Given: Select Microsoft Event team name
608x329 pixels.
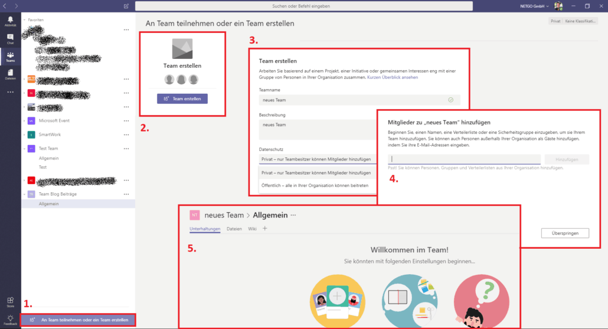Looking at the screenshot, I should coord(54,120).
